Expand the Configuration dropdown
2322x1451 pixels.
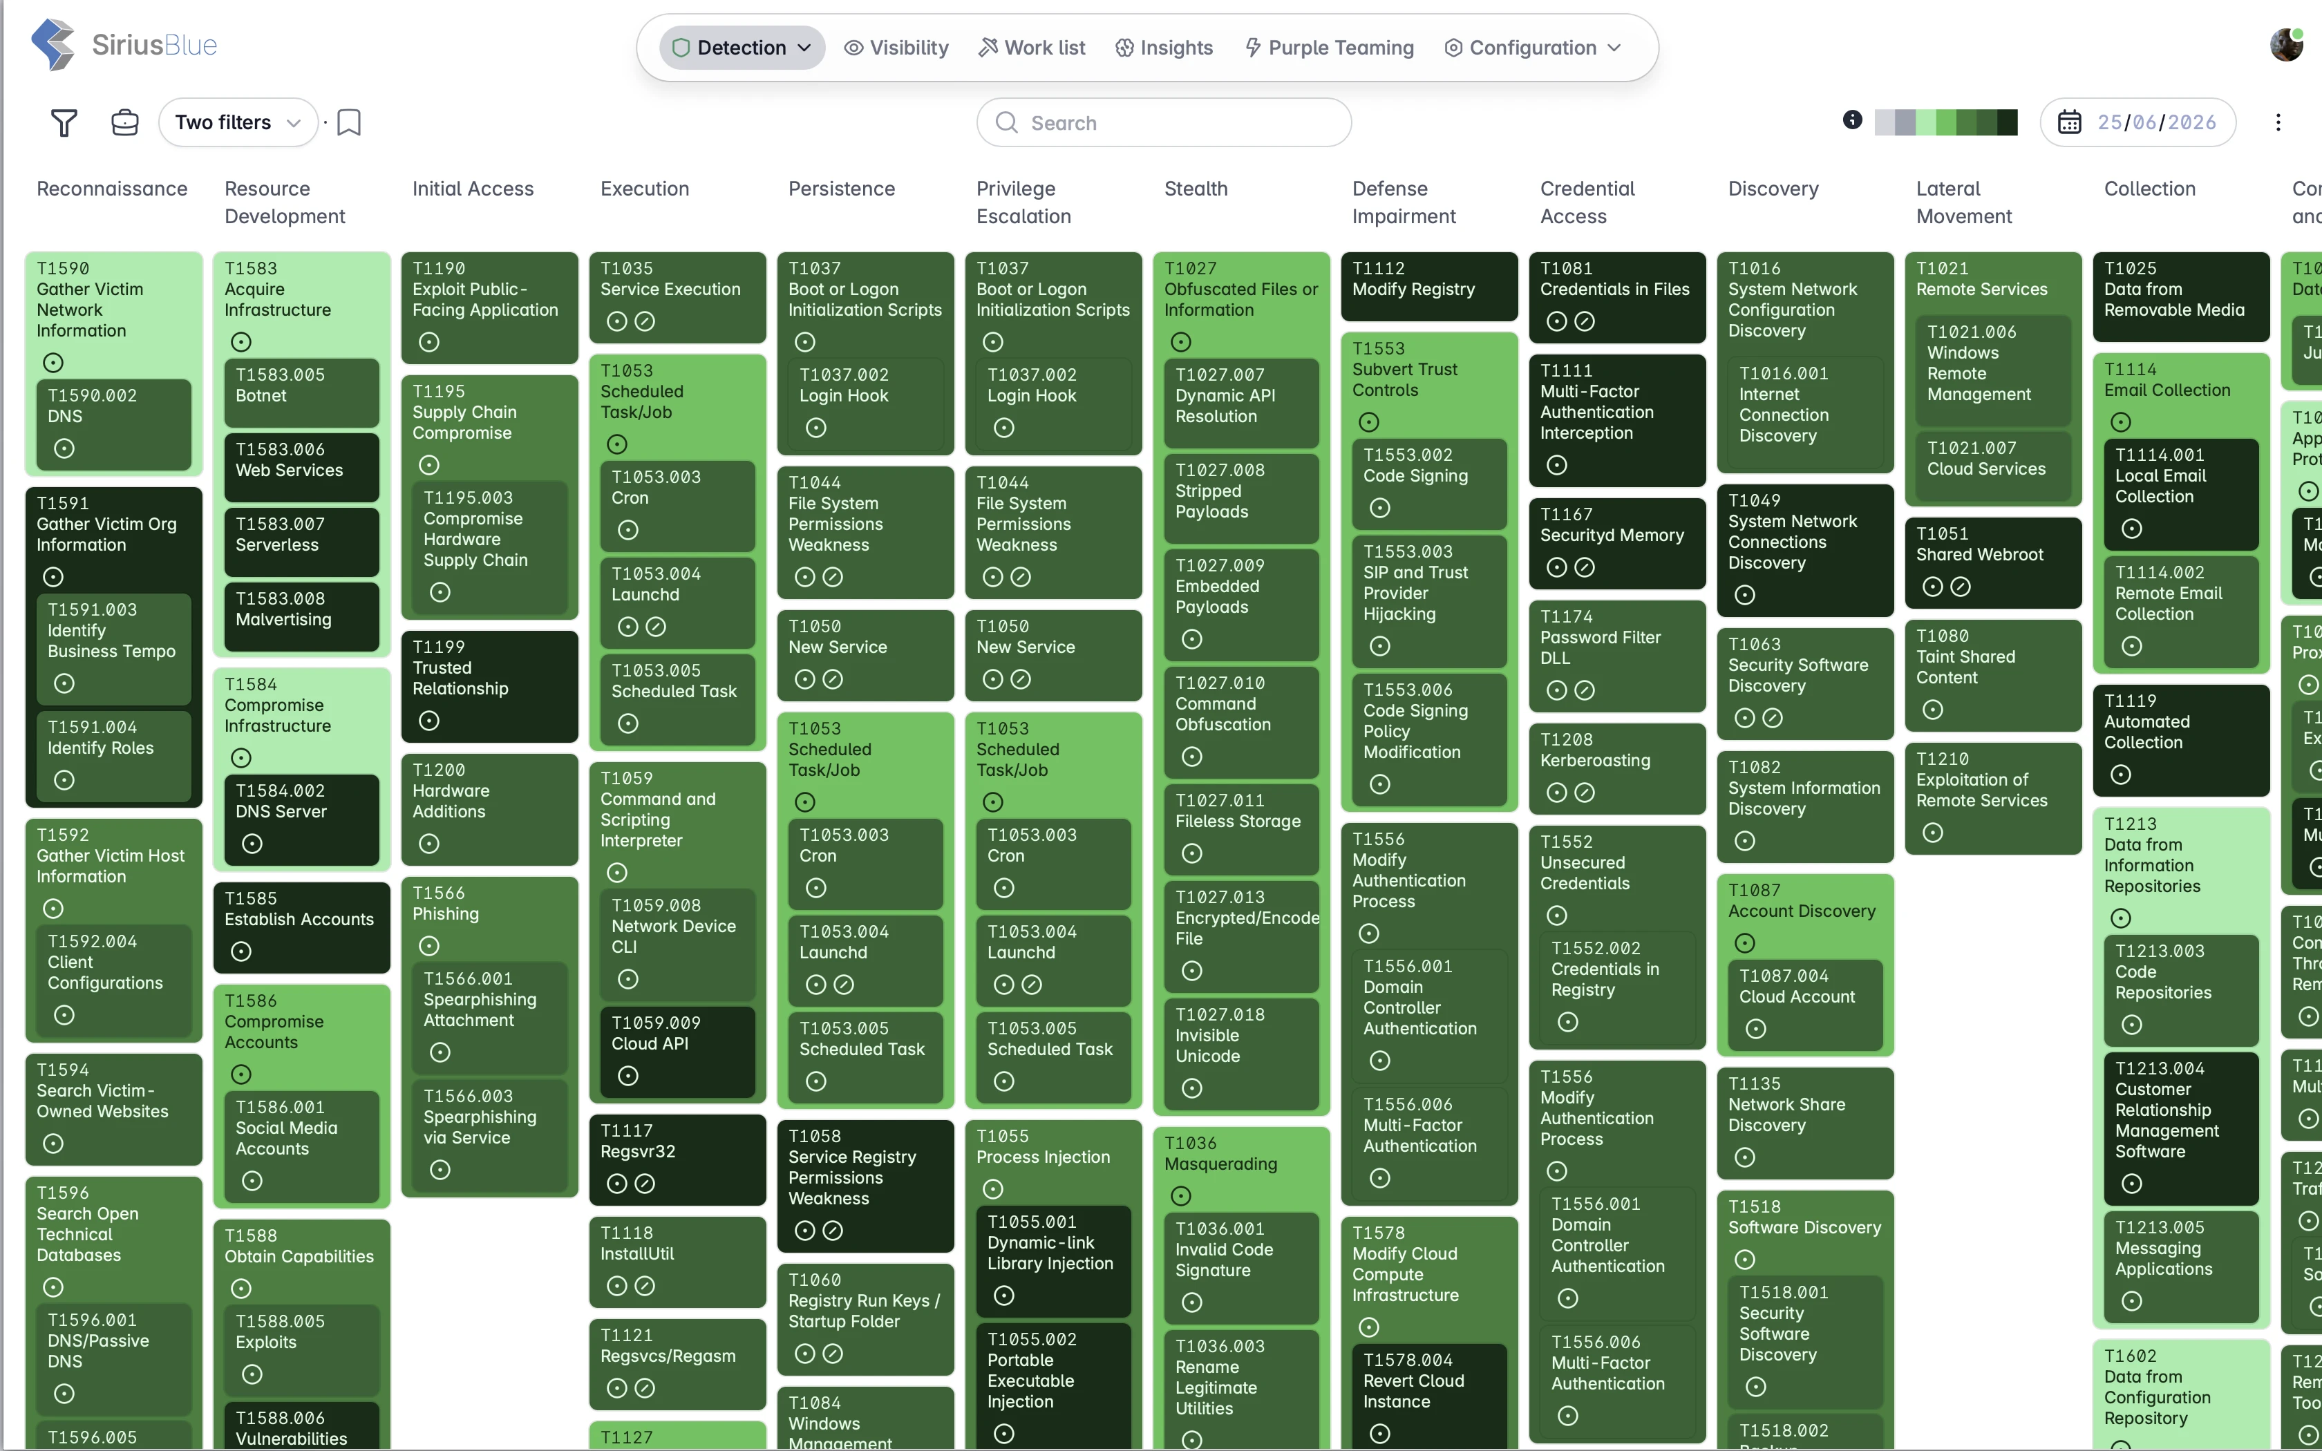coord(1532,48)
